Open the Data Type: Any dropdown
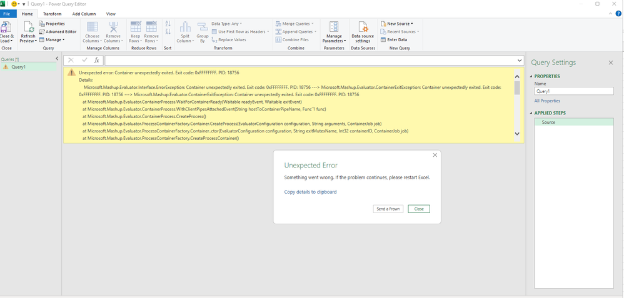The width and height of the screenshot is (624, 298). [x=227, y=24]
